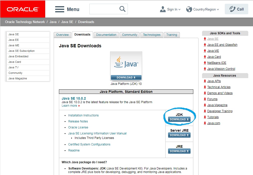
Task: Click the Country/Region globe icon
Action: (x=189, y=9)
